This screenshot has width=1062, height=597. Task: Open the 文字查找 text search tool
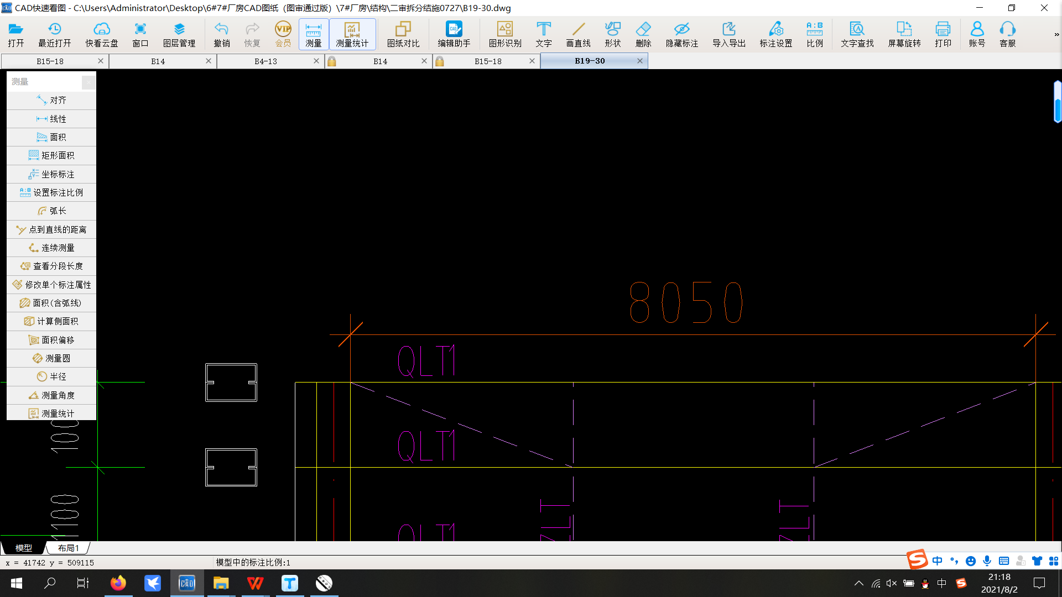click(x=857, y=34)
